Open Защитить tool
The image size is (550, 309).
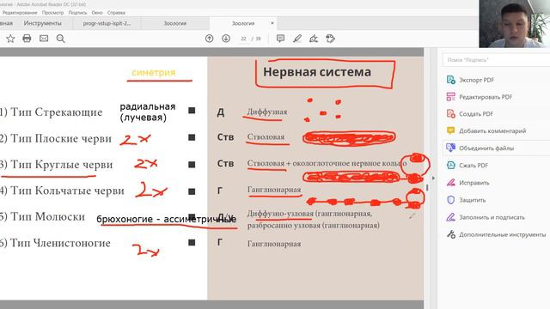[472, 200]
